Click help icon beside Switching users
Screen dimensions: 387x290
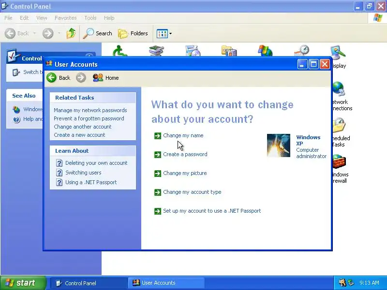(x=59, y=173)
